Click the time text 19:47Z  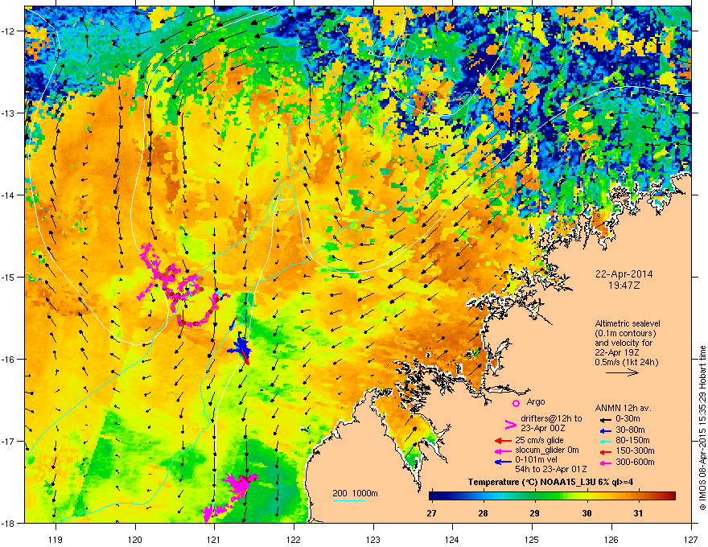(x=624, y=286)
